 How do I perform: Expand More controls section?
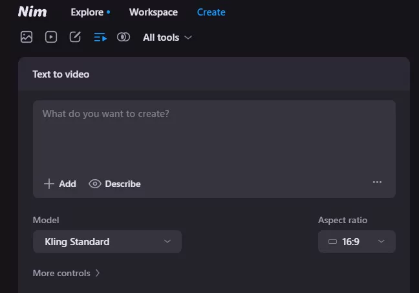coord(67,273)
